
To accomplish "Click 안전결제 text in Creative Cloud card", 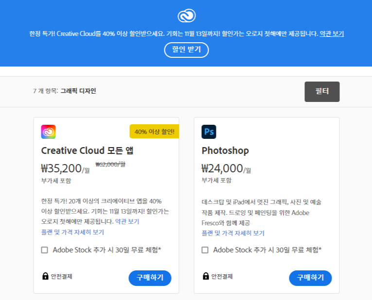I will [x=62, y=276].
